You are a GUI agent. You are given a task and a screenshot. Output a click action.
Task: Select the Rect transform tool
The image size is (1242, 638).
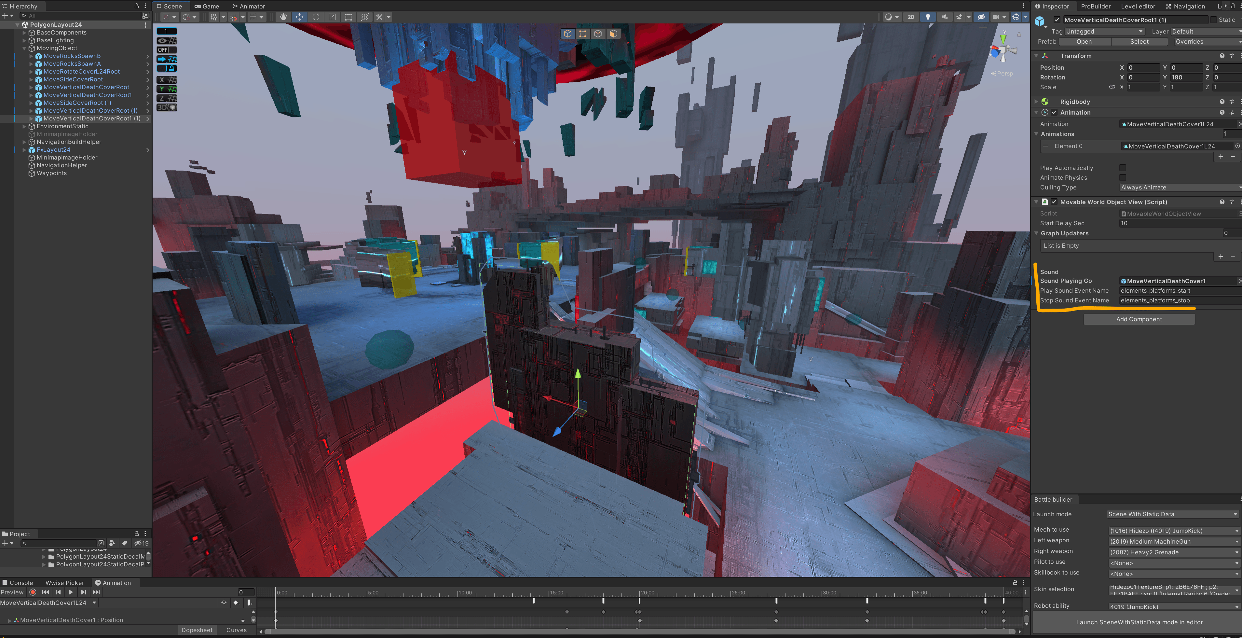point(348,17)
